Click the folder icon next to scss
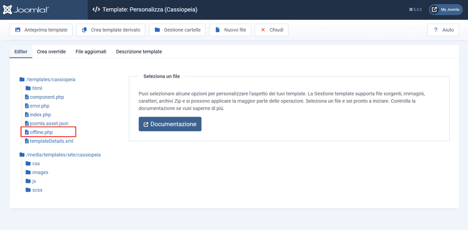Screen dimensions: 468x230 click(28, 190)
